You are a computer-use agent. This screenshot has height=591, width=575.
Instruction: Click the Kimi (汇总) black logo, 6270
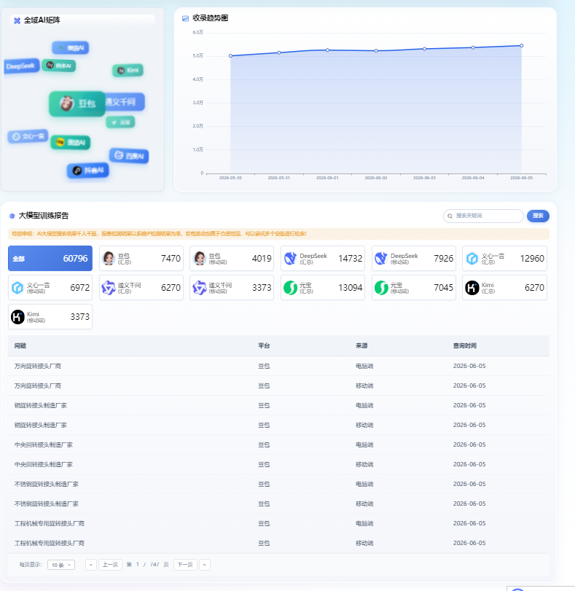coord(472,288)
